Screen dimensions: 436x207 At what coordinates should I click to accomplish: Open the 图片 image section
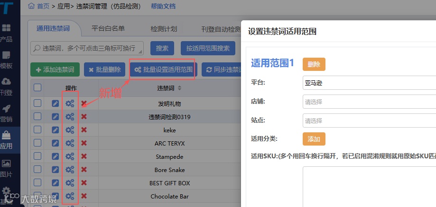(x=6, y=168)
